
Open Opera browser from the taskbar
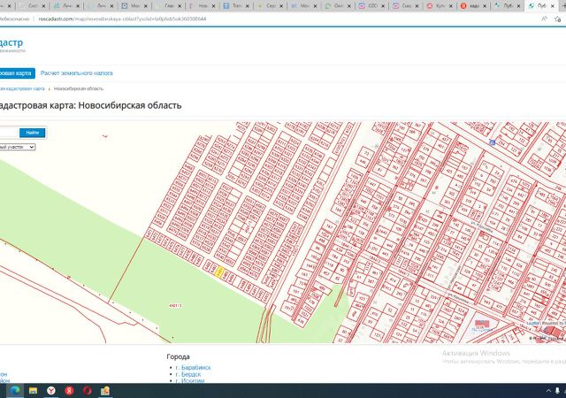point(88,390)
